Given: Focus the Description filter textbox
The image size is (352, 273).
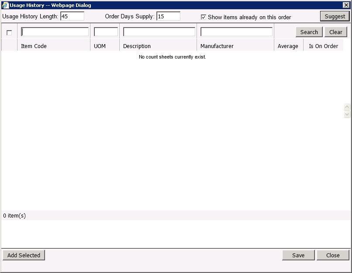Looking at the screenshot, I should click(x=159, y=32).
